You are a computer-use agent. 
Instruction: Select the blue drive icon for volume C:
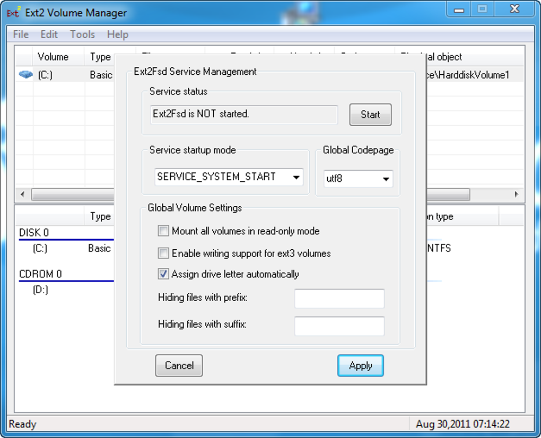tap(25, 74)
